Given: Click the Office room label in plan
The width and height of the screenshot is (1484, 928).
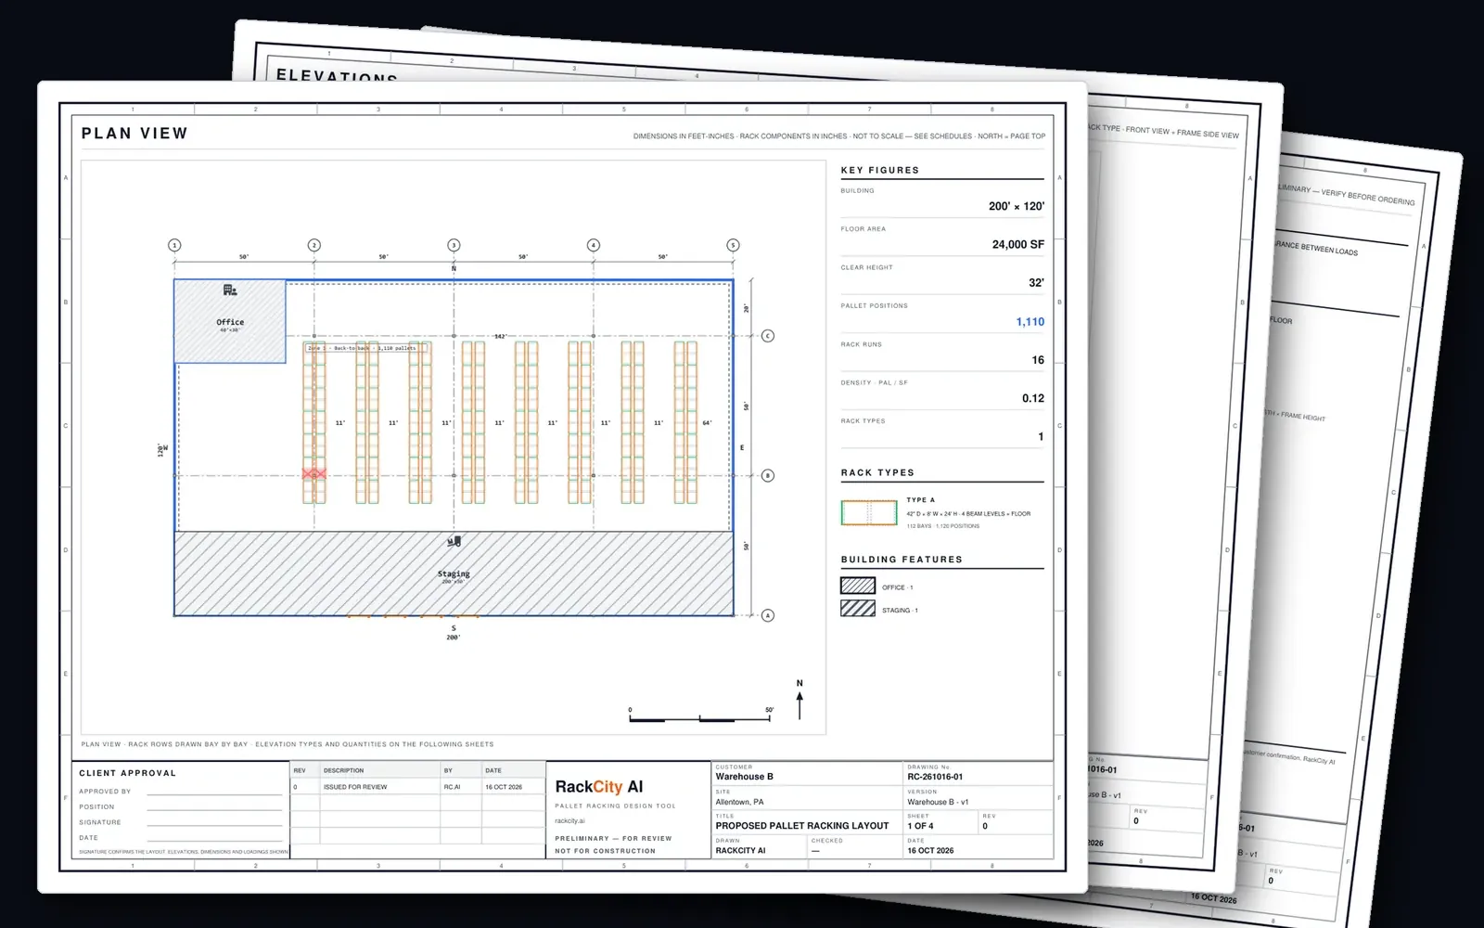Looking at the screenshot, I should click(230, 322).
